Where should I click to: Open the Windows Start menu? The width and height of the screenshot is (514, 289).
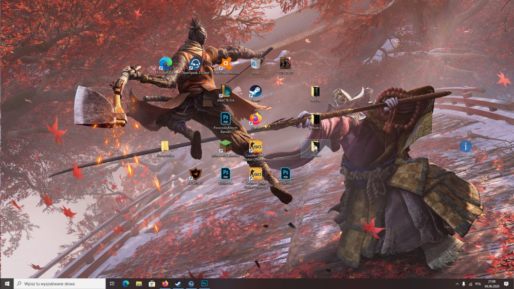tap(7, 283)
